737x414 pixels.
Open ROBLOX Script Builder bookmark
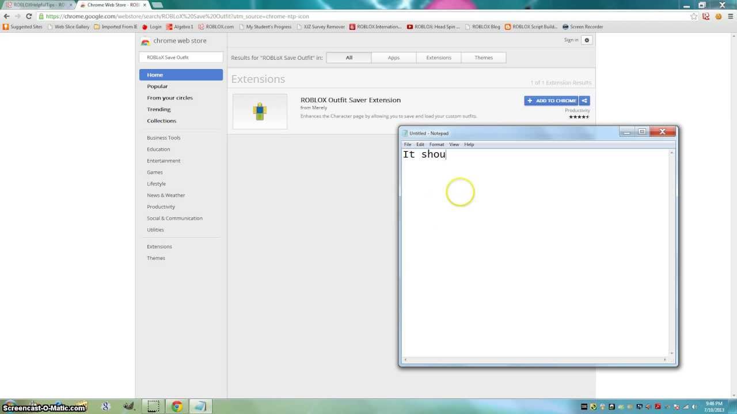(531, 26)
